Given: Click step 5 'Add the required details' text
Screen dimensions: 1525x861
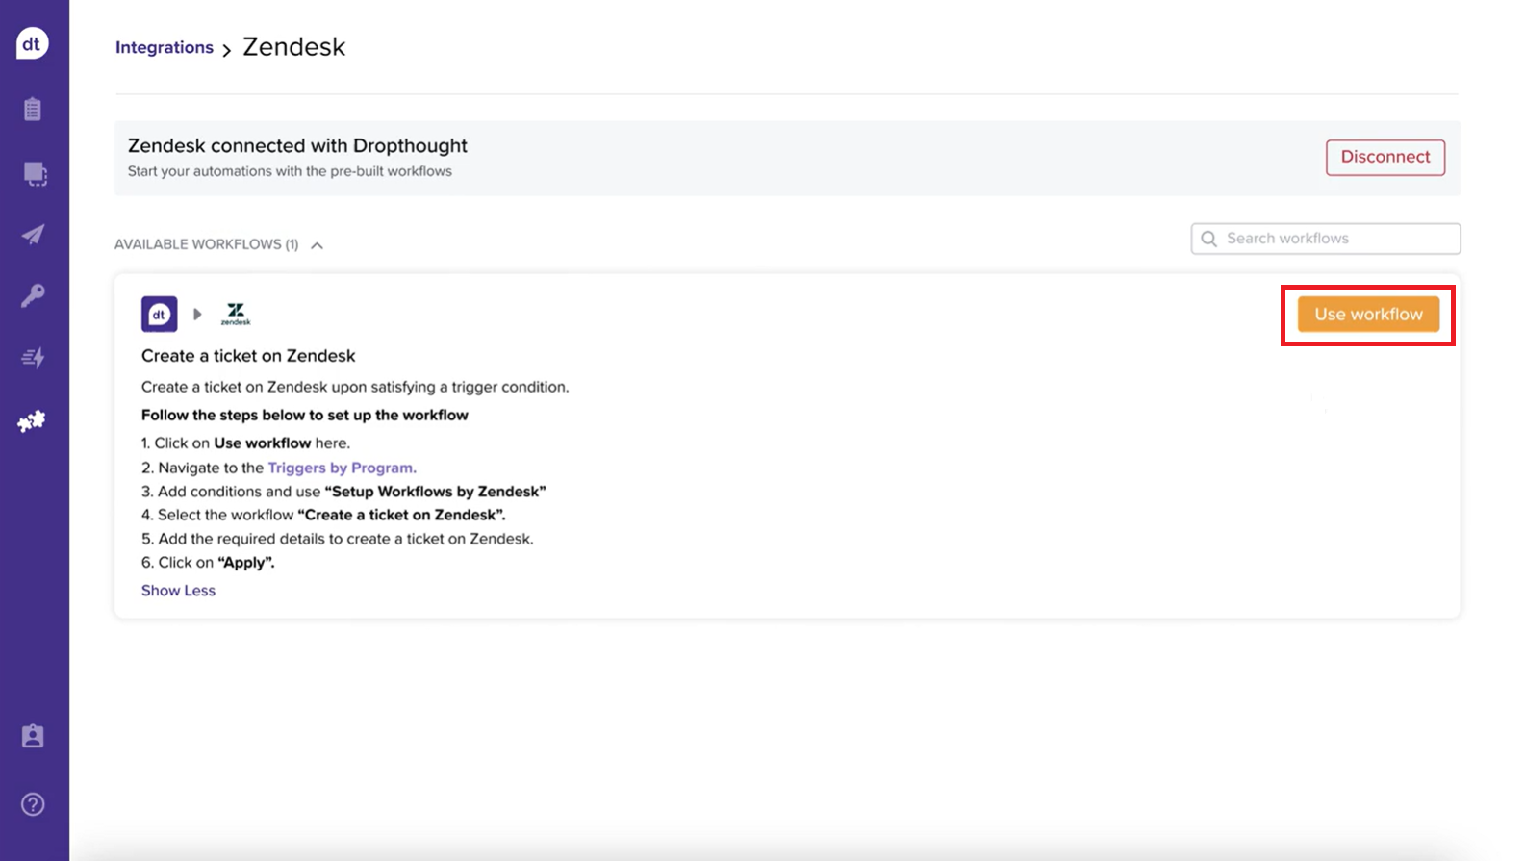Looking at the screenshot, I should (337, 539).
